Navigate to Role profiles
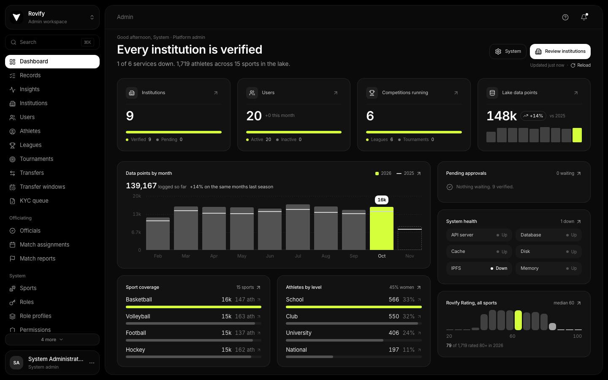The height and width of the screenshot is (380, 608). tap(52, 316)
